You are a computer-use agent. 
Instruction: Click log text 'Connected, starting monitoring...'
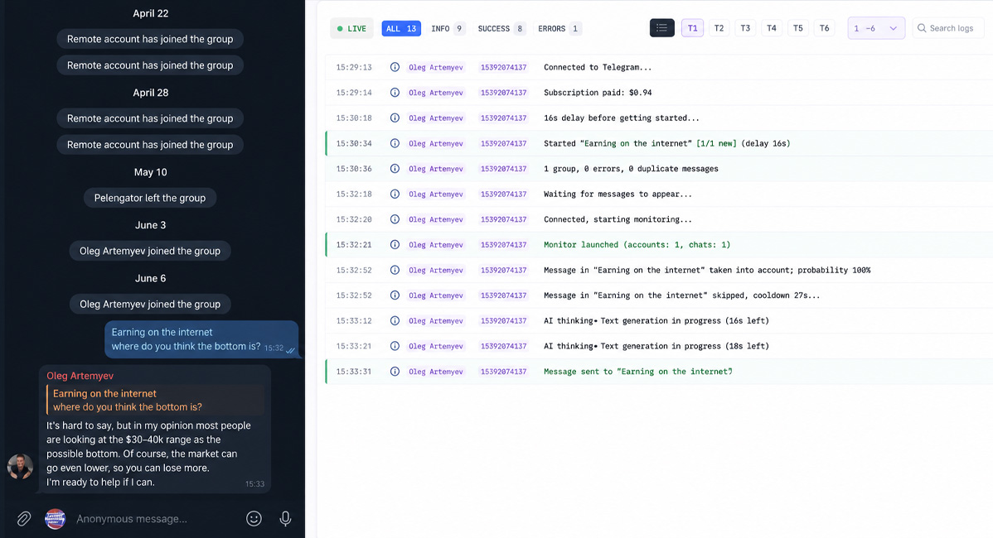point(618,219)
